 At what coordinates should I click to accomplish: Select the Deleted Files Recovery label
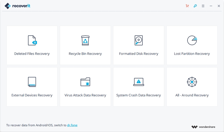(32, 54)
